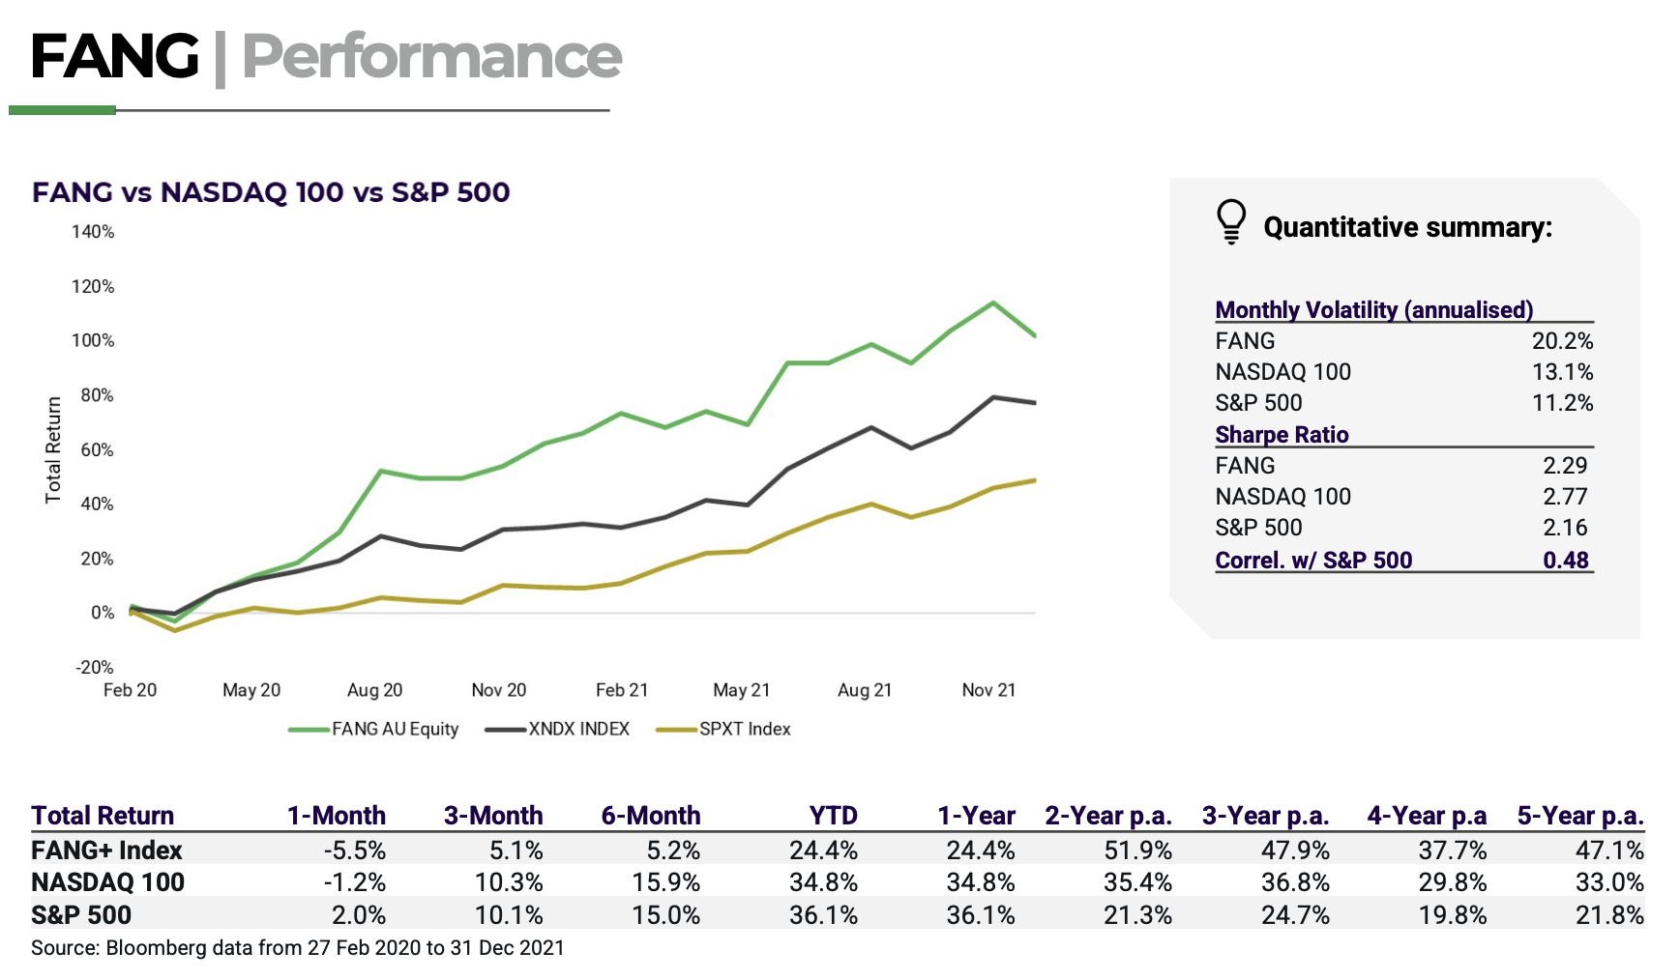Click the gold SPXT Index legend line

pos(676,730)
